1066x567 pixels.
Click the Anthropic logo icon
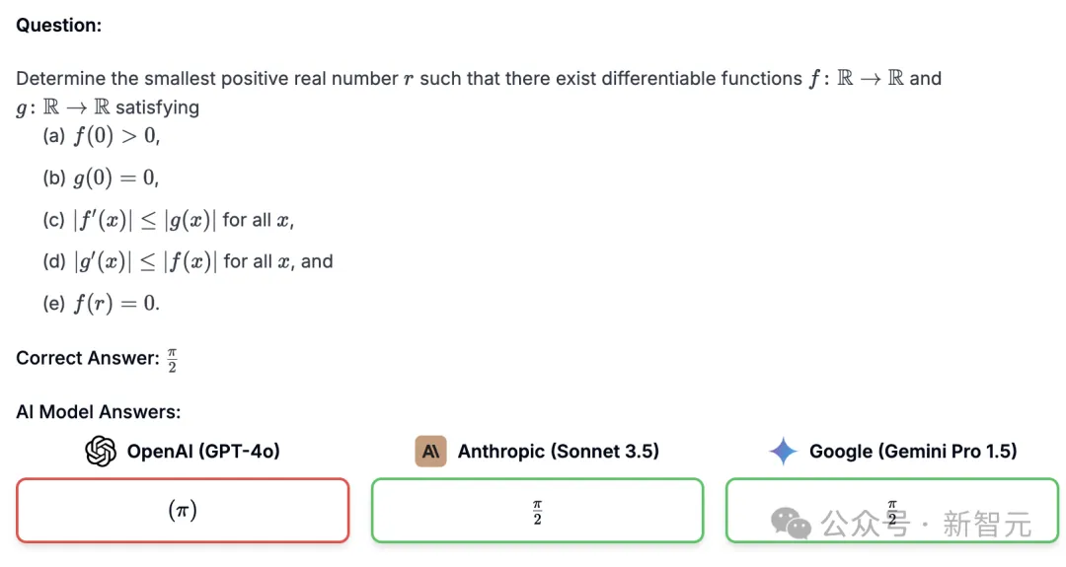point(430,452)
